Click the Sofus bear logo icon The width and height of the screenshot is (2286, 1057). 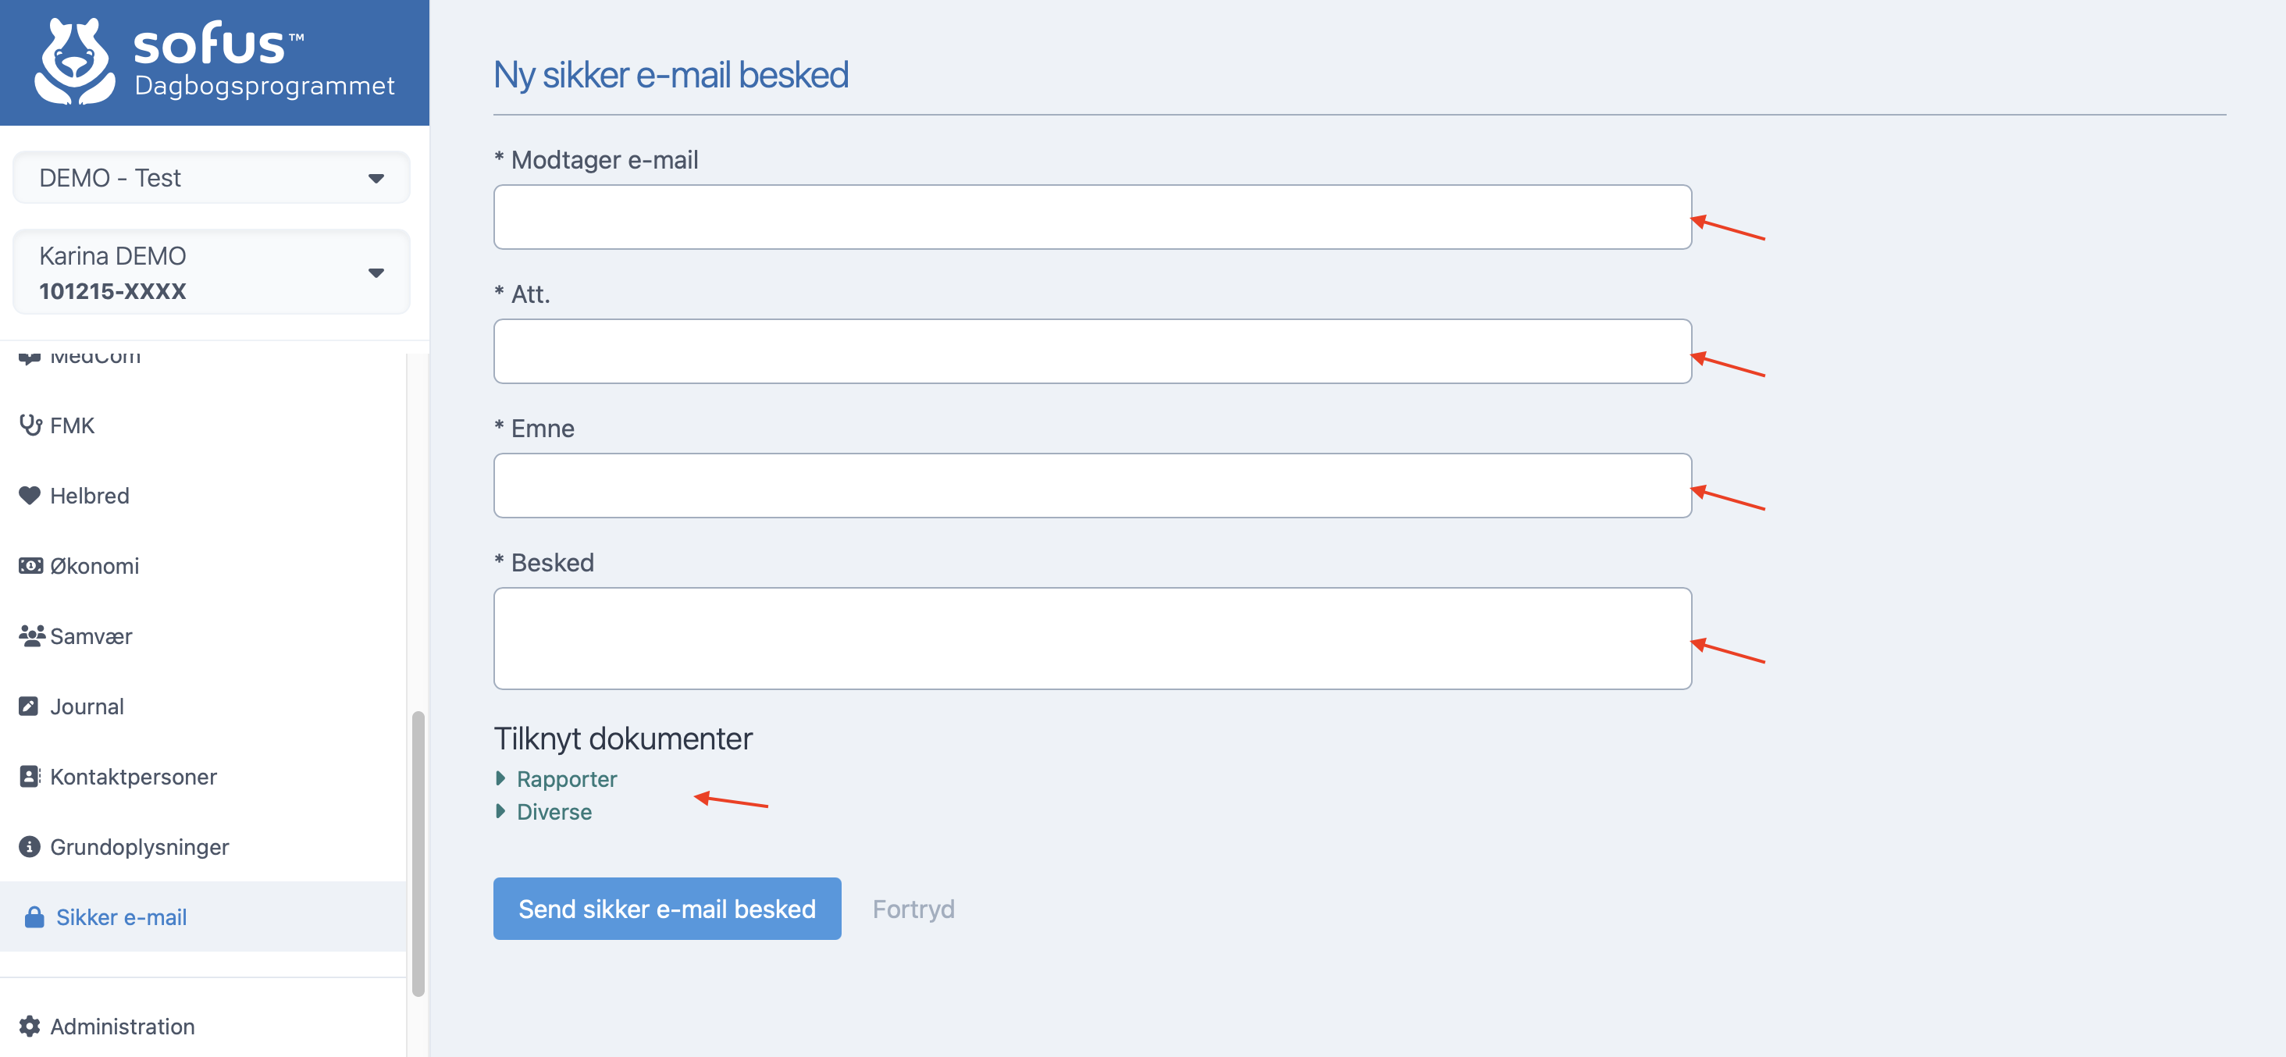click(x=74, y=62)
